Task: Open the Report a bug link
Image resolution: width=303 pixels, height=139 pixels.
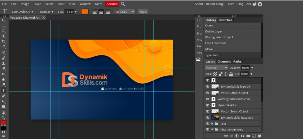Action: pos(215,4)
